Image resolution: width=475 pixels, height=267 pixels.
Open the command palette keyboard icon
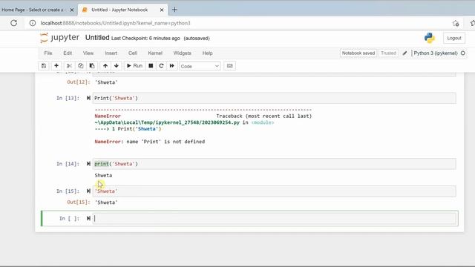pyautogui.click(x=229, y=66)
